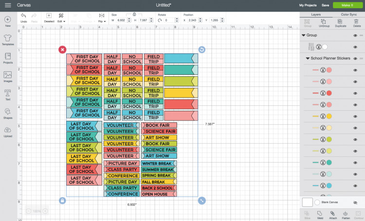The width and height of the screenshot is (365, 221).
Task: Open Templates panel
Action: pos(8,40)
